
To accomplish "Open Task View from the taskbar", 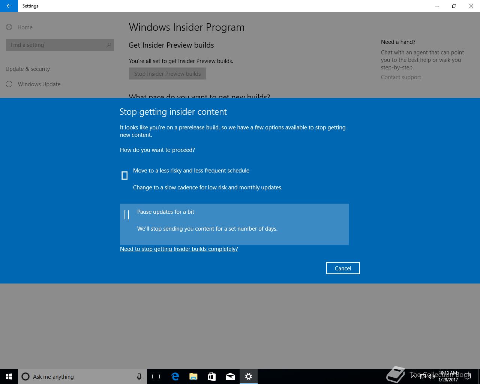I will pos(156,376).
